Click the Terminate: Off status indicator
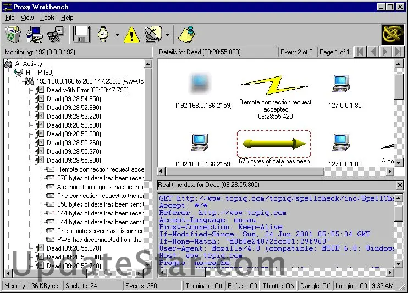 [x=204, y=286]
